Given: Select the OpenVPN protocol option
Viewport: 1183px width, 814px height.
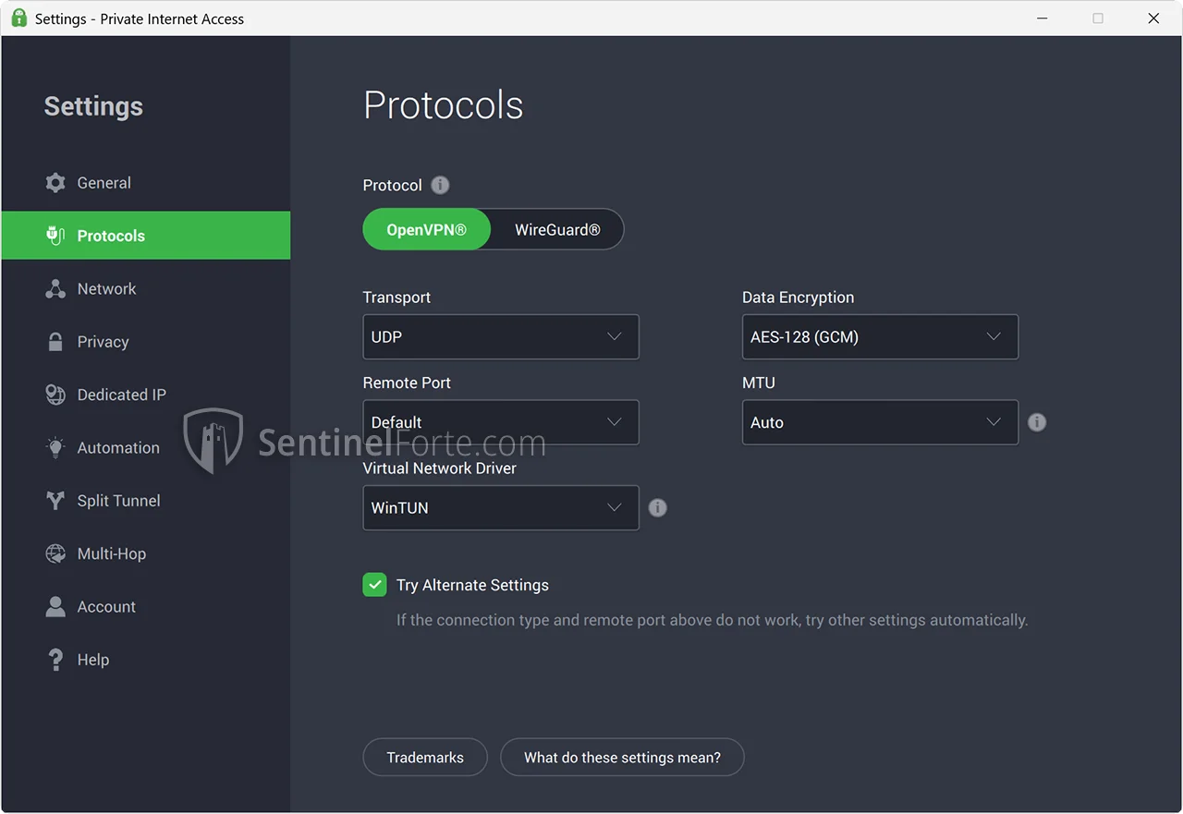Looking at the screenshot, I should click(x=426, y=229).
